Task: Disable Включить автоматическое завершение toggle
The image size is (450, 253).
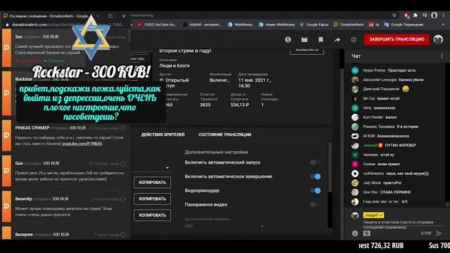Action: 316,176
